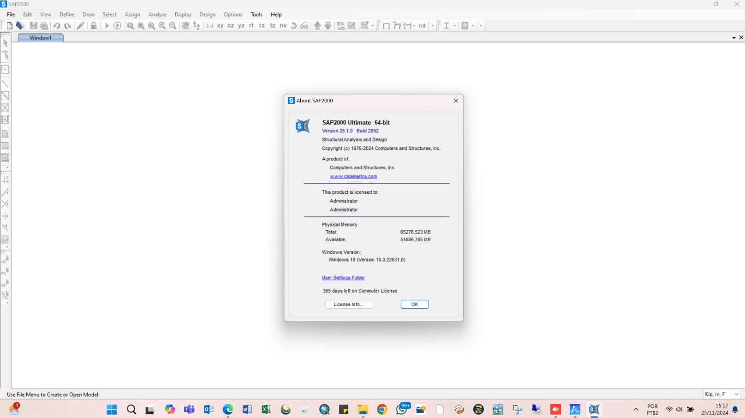Viewport: 745px width, 418px height.
Task: Click the Move Down in List arrow icon
Action: pyautogui.click(x=328, y=26)
